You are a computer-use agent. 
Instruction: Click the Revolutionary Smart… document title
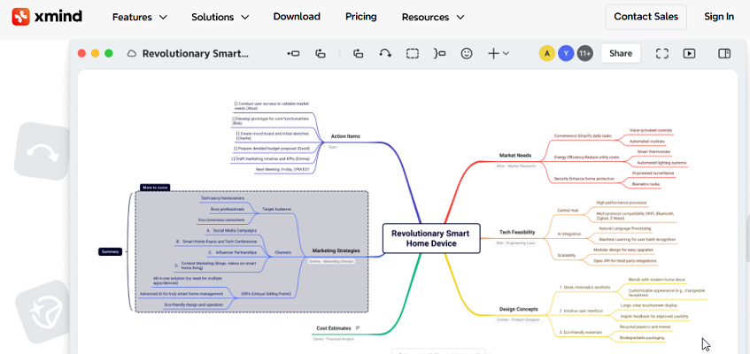[x=196, y=54]
